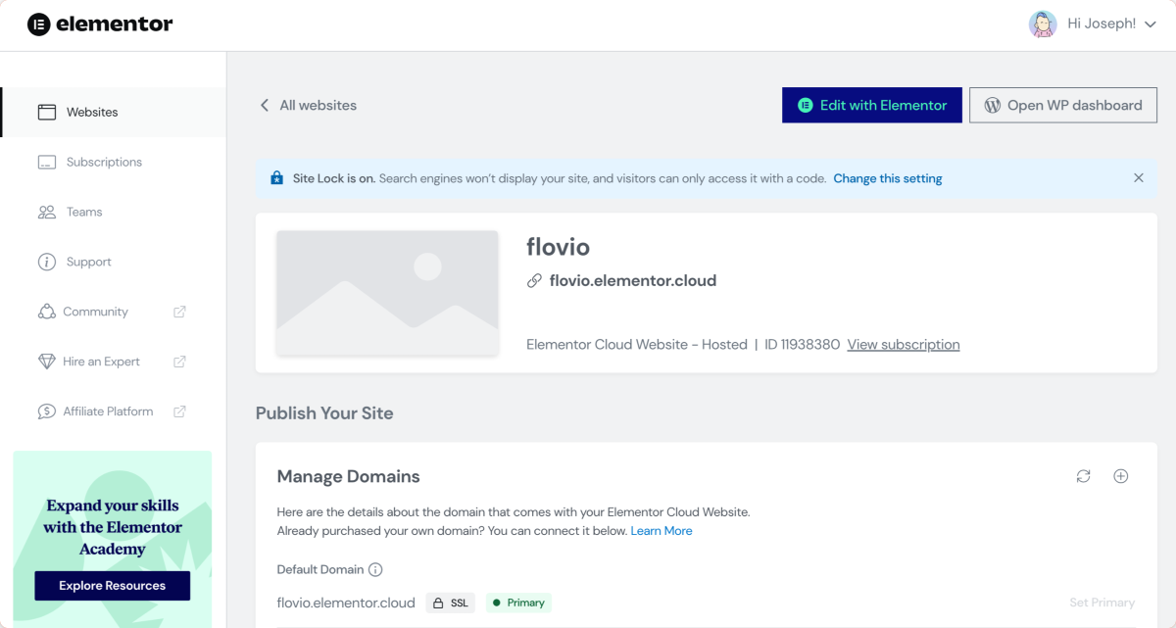Viewport: 1176px width, 628px height.
Task: Click the back chevron beside All websites
Action: 264,105
